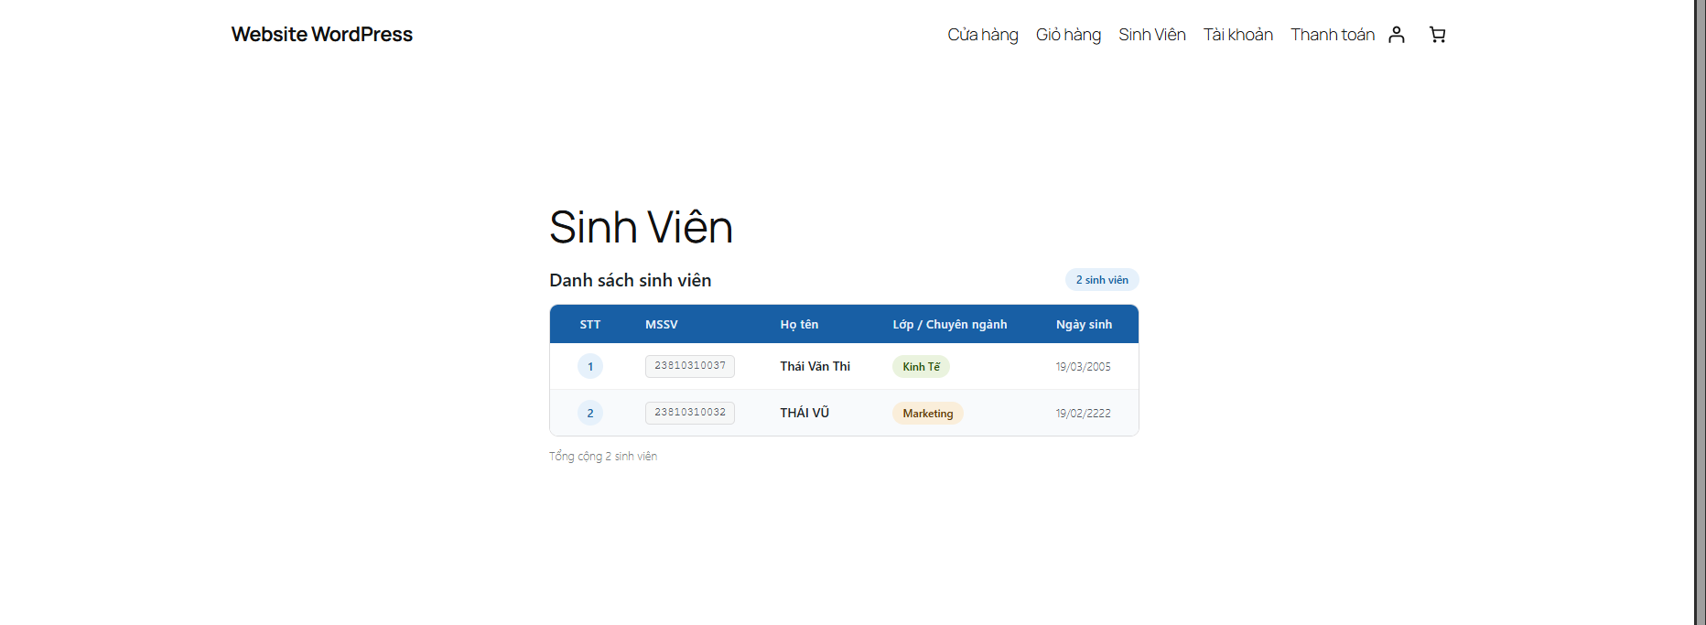This screenshot has height=625, width=1706.
Task: Click the STT column header
Action: (x=590, y=325)
